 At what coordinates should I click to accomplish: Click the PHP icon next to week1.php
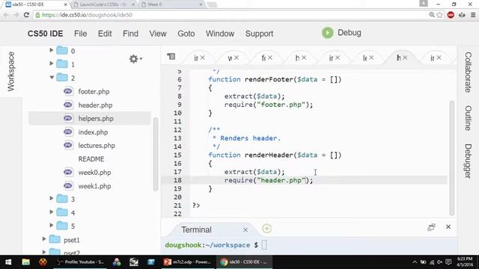[x=68, y=186]
